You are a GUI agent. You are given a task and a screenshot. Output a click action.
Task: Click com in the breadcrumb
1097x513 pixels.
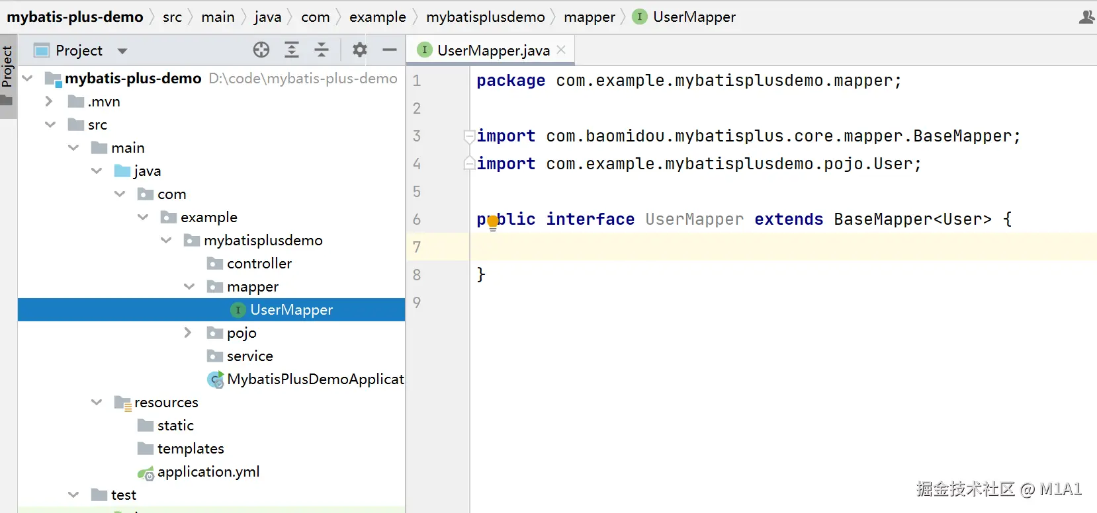[315, 17]
